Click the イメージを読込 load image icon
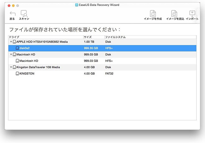 point(174,14)
